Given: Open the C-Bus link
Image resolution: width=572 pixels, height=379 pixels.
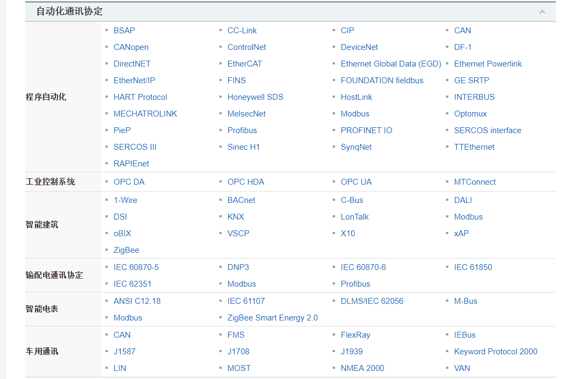Looking at the screenshot, I should click(352, 200).
